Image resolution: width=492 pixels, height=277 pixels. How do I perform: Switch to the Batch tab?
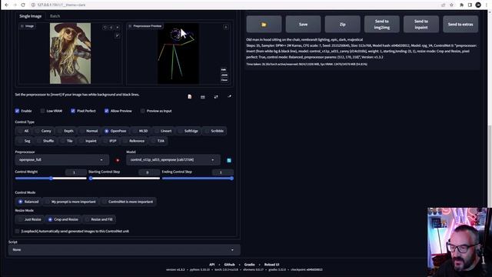click(x=55, y=16)
